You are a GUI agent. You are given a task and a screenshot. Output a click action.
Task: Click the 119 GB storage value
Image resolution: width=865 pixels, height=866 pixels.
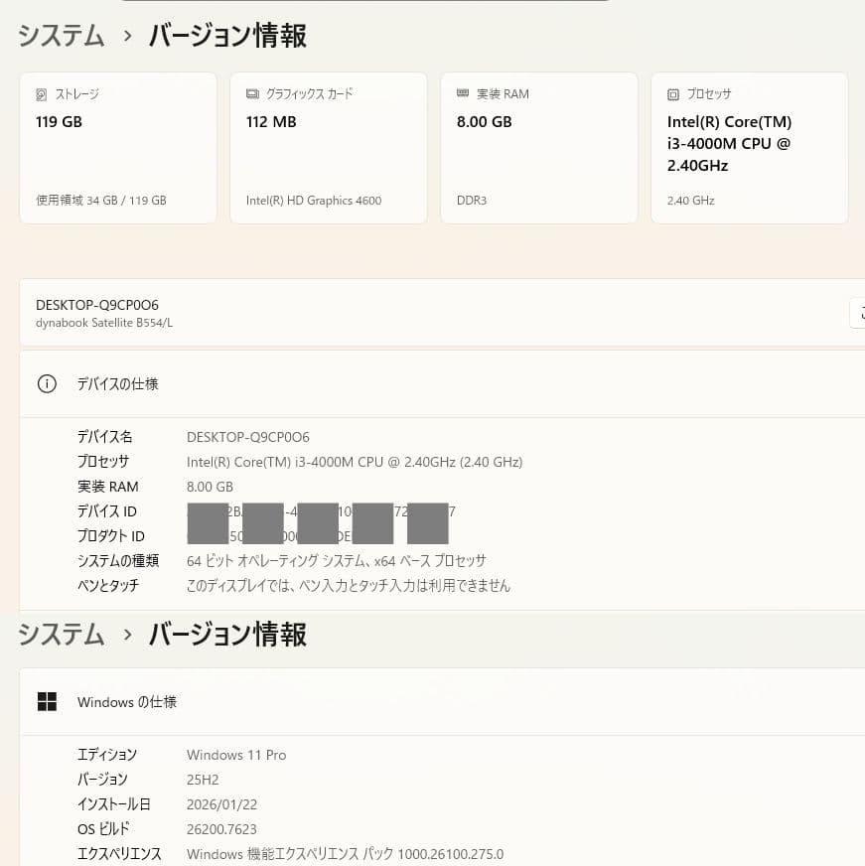[x=60, y=121]
